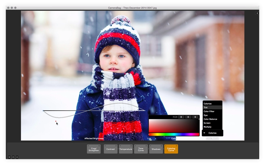Click the Color Method label
Screen dimensions: 265x165
click(x=213, y=139)
